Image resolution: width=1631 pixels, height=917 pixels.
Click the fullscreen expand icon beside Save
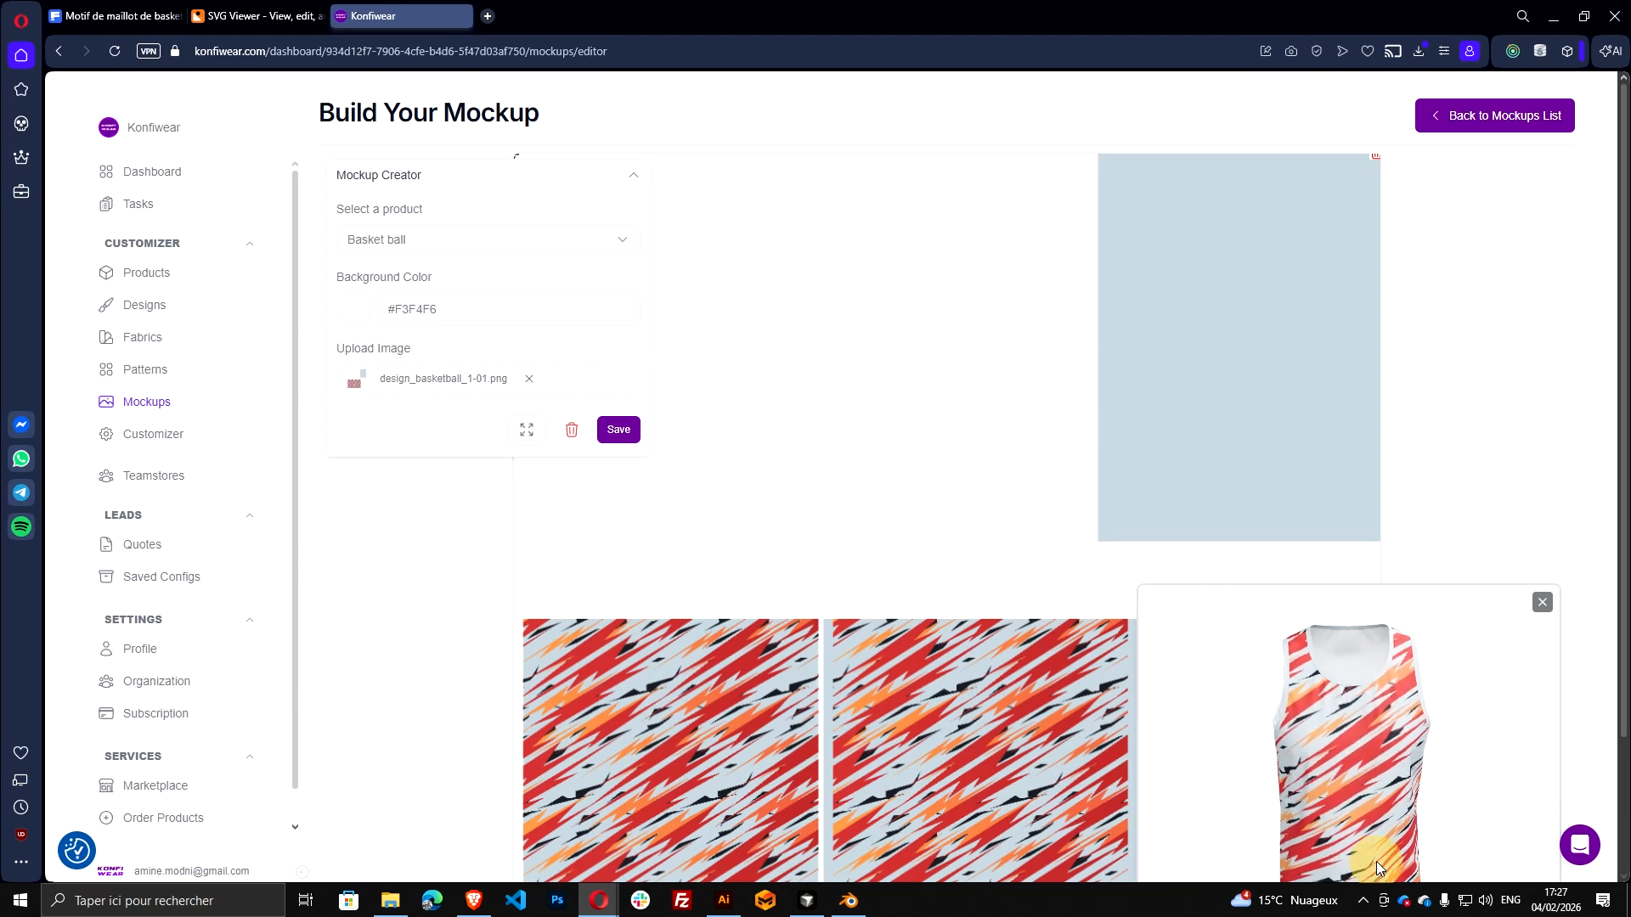coord(527,430)
